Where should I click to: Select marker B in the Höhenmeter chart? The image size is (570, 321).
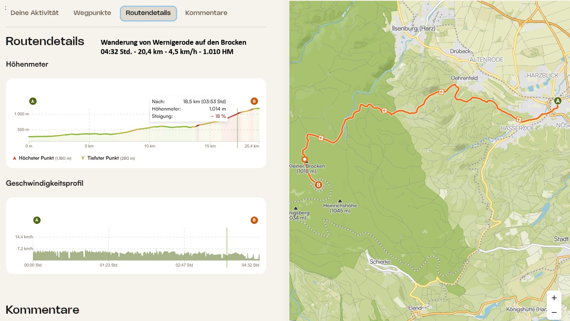(254, 101)
